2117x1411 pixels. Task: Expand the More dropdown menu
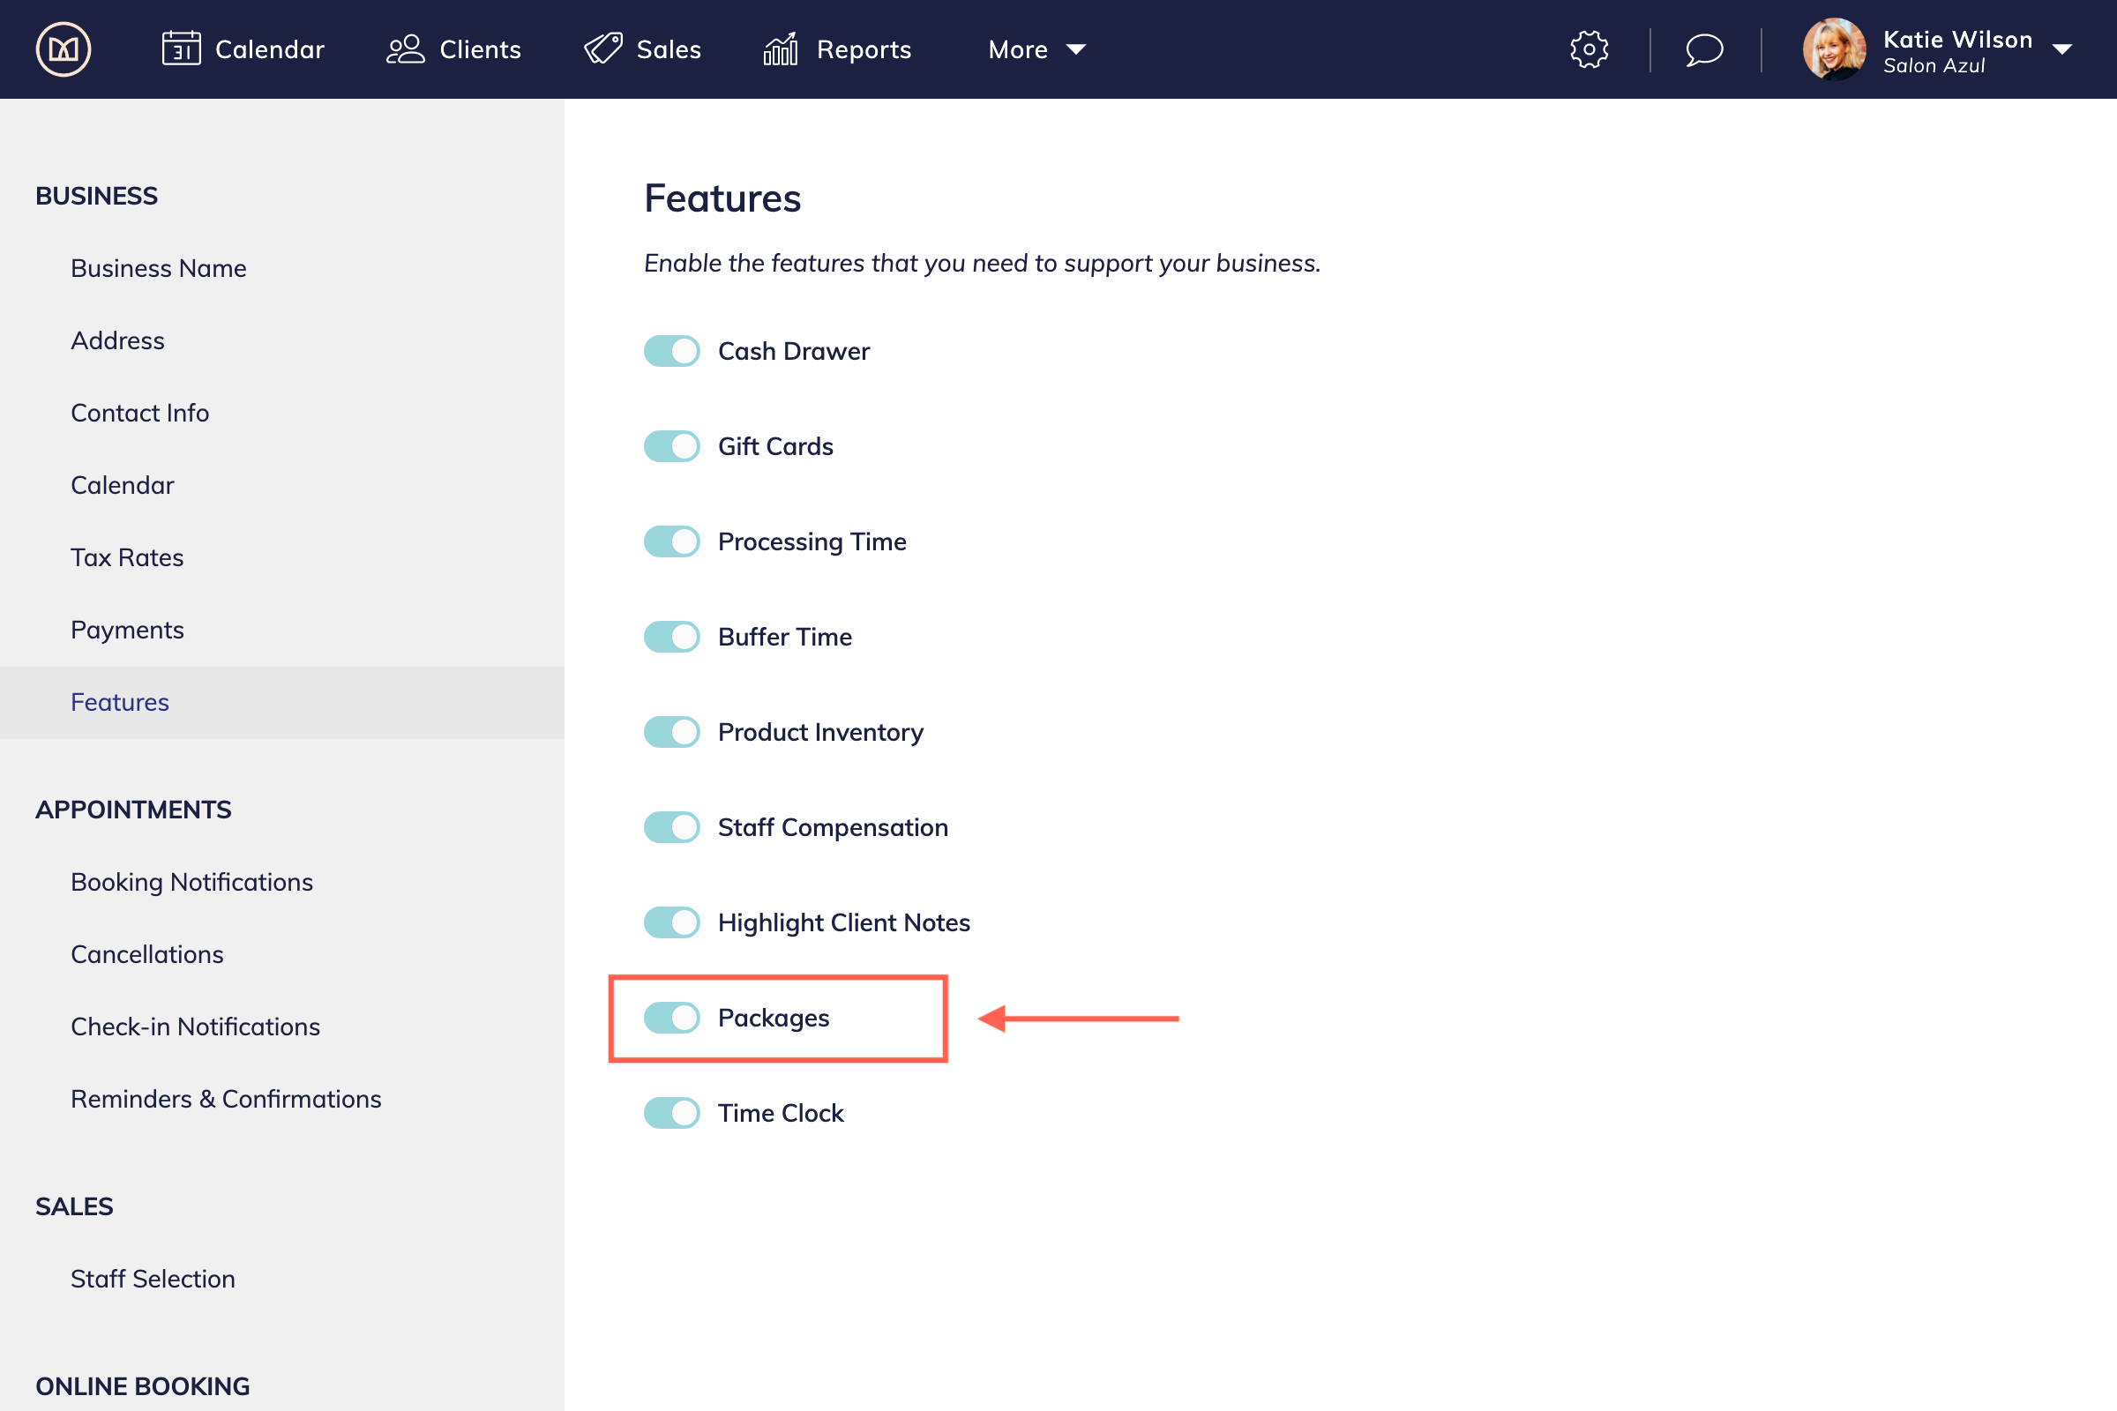pyautogui.click(x=1036, y=49)
